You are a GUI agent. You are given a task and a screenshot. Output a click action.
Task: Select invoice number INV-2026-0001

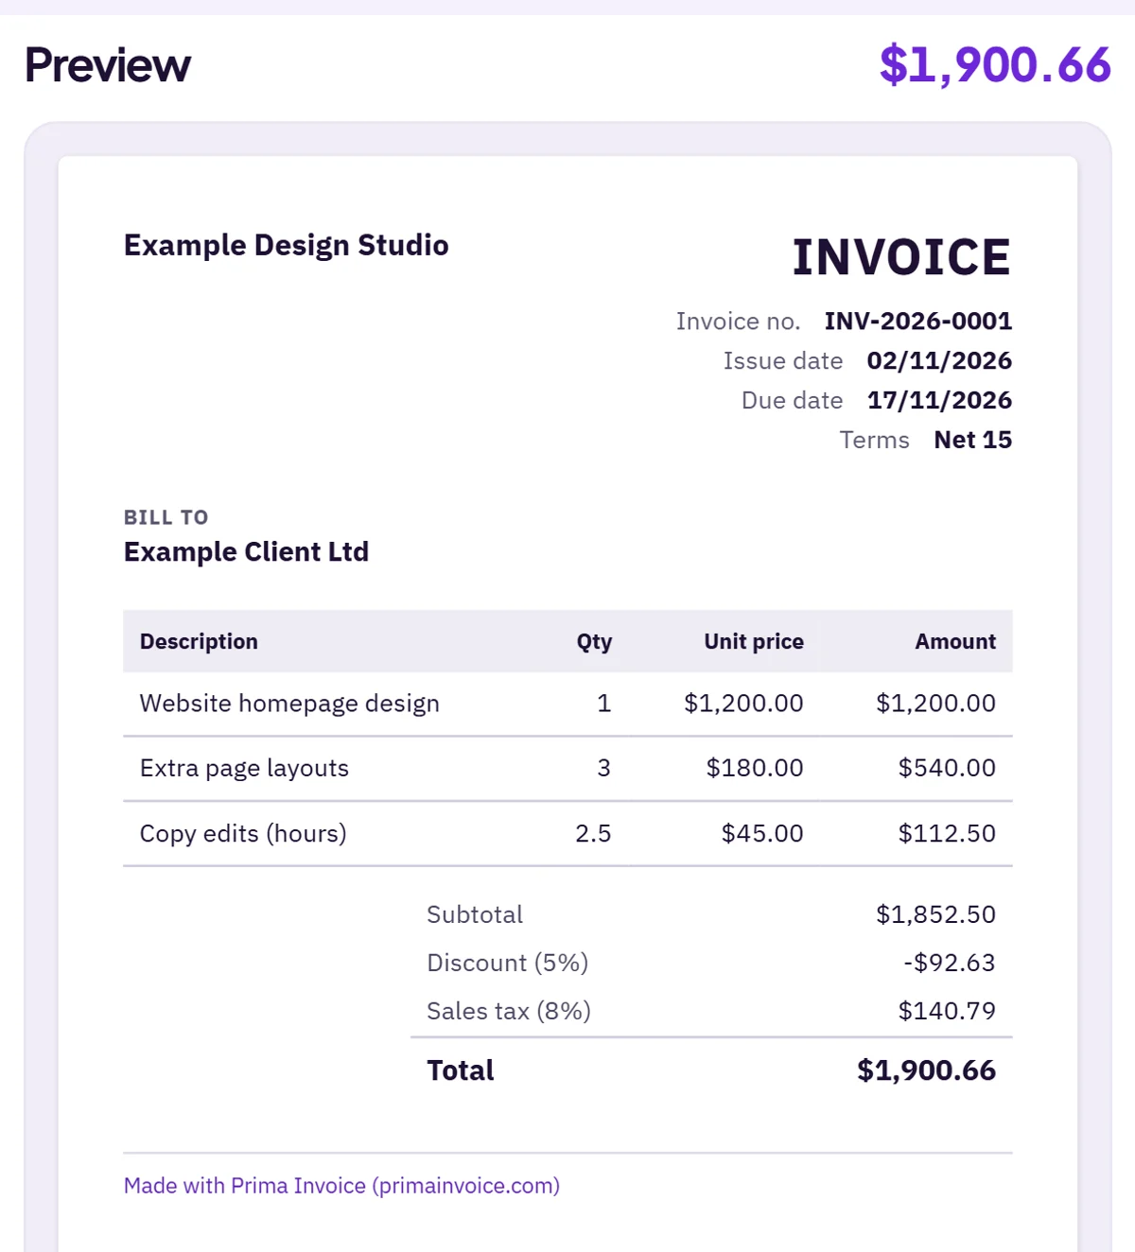tap(917, 322)
